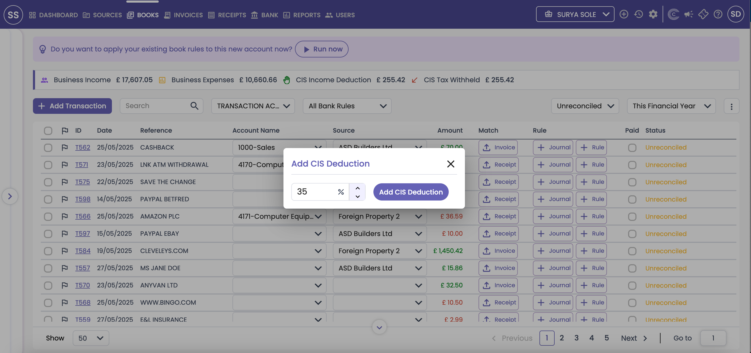The image size is (751, 353).
Task: Click the settings gear icon in header
Action: tap(653, 14)
